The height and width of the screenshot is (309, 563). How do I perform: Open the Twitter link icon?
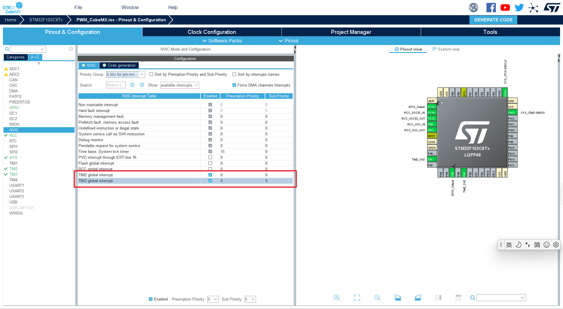pyautogui.click(x=519, y=8)
